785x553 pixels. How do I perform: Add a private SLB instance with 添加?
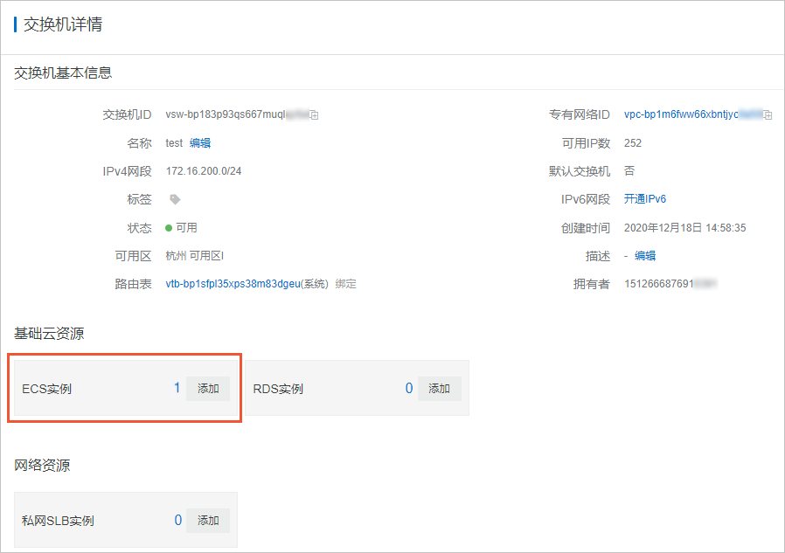(x=208, y=521)
